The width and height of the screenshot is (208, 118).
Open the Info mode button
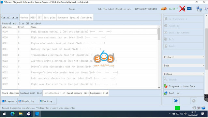click(184, 39)
